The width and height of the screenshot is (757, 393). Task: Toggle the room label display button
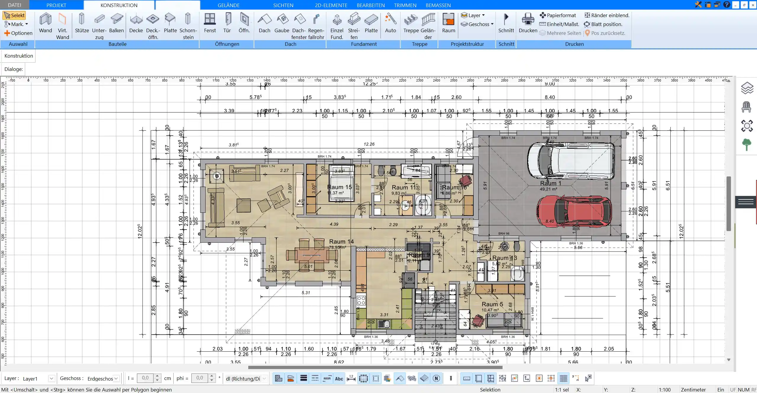327,378
